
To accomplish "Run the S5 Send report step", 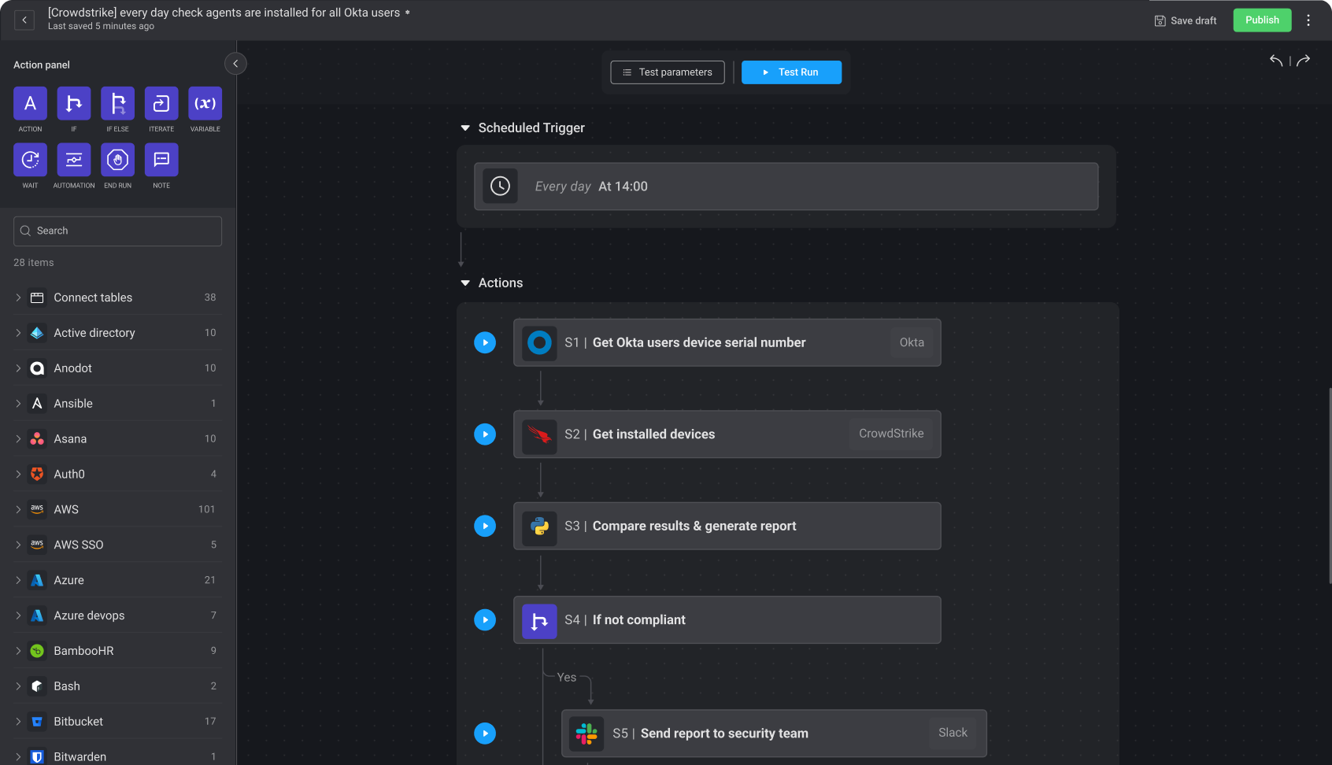I will tap(485, 733).
